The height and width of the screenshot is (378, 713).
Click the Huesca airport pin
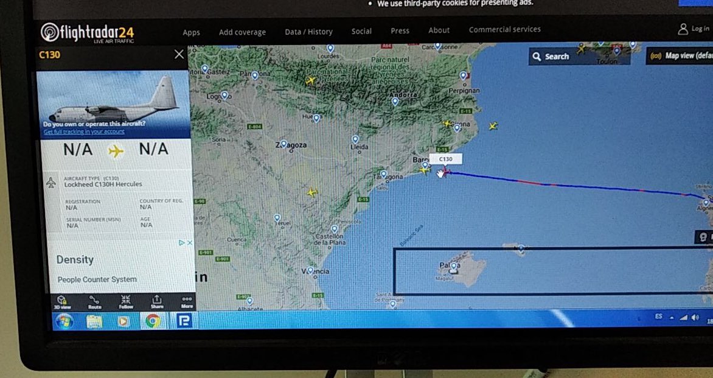coord(316,118)
